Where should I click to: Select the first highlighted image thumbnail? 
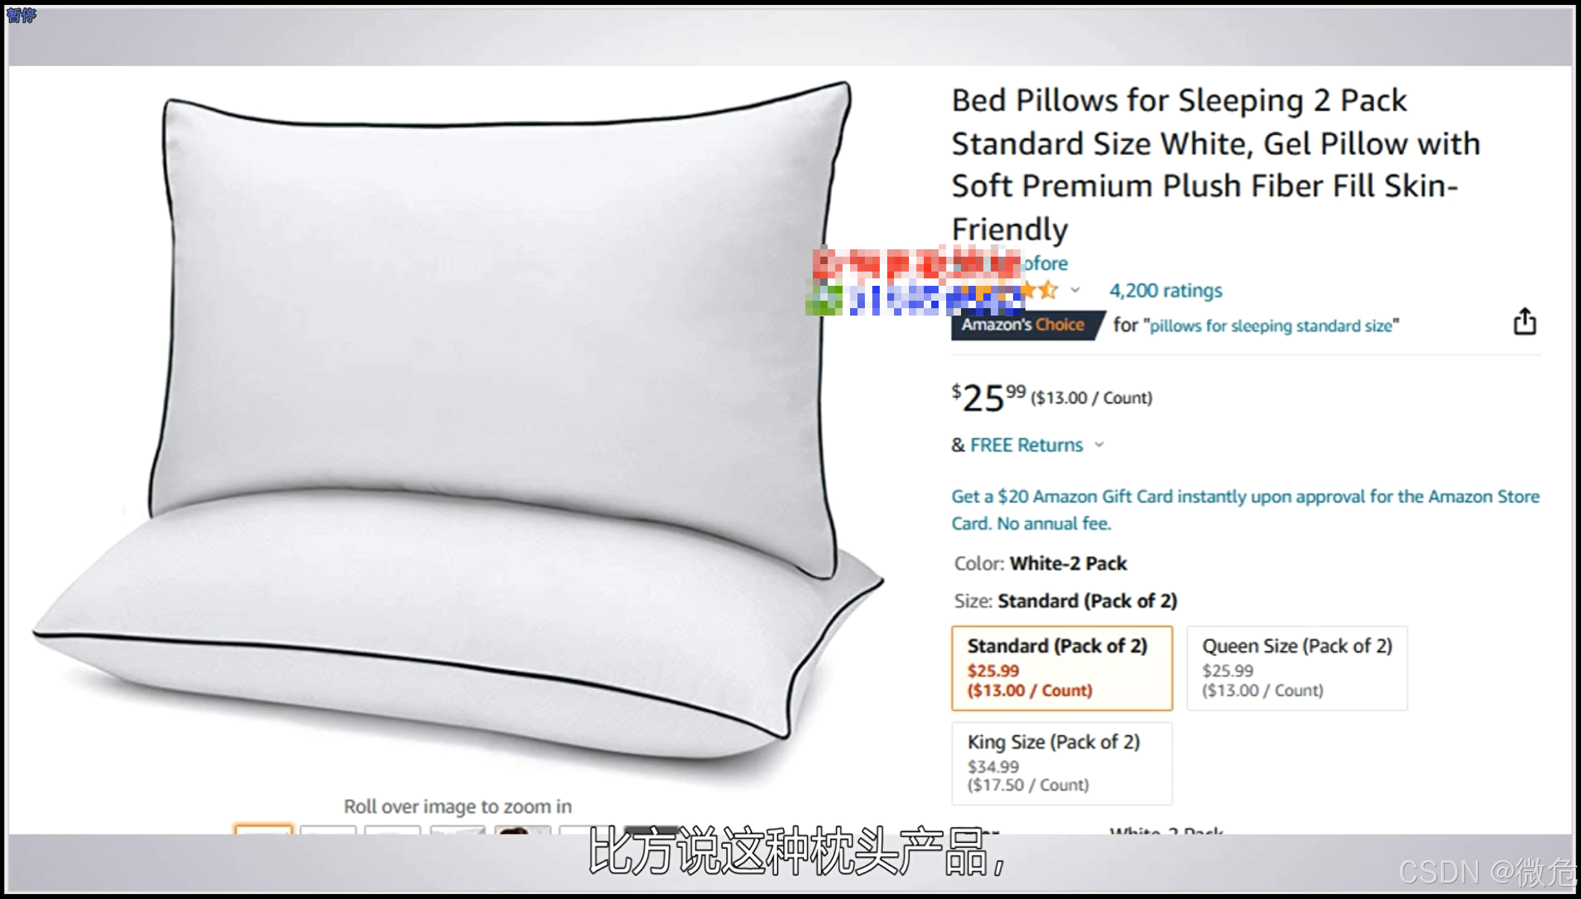click(263, 829)
